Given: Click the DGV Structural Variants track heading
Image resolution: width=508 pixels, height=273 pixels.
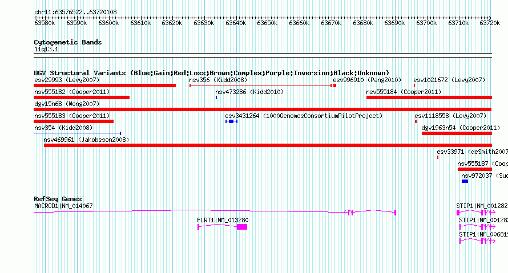Looking at the screenshot, I should 211,73.
